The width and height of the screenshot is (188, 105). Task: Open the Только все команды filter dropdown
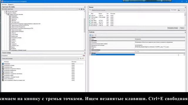40,59
